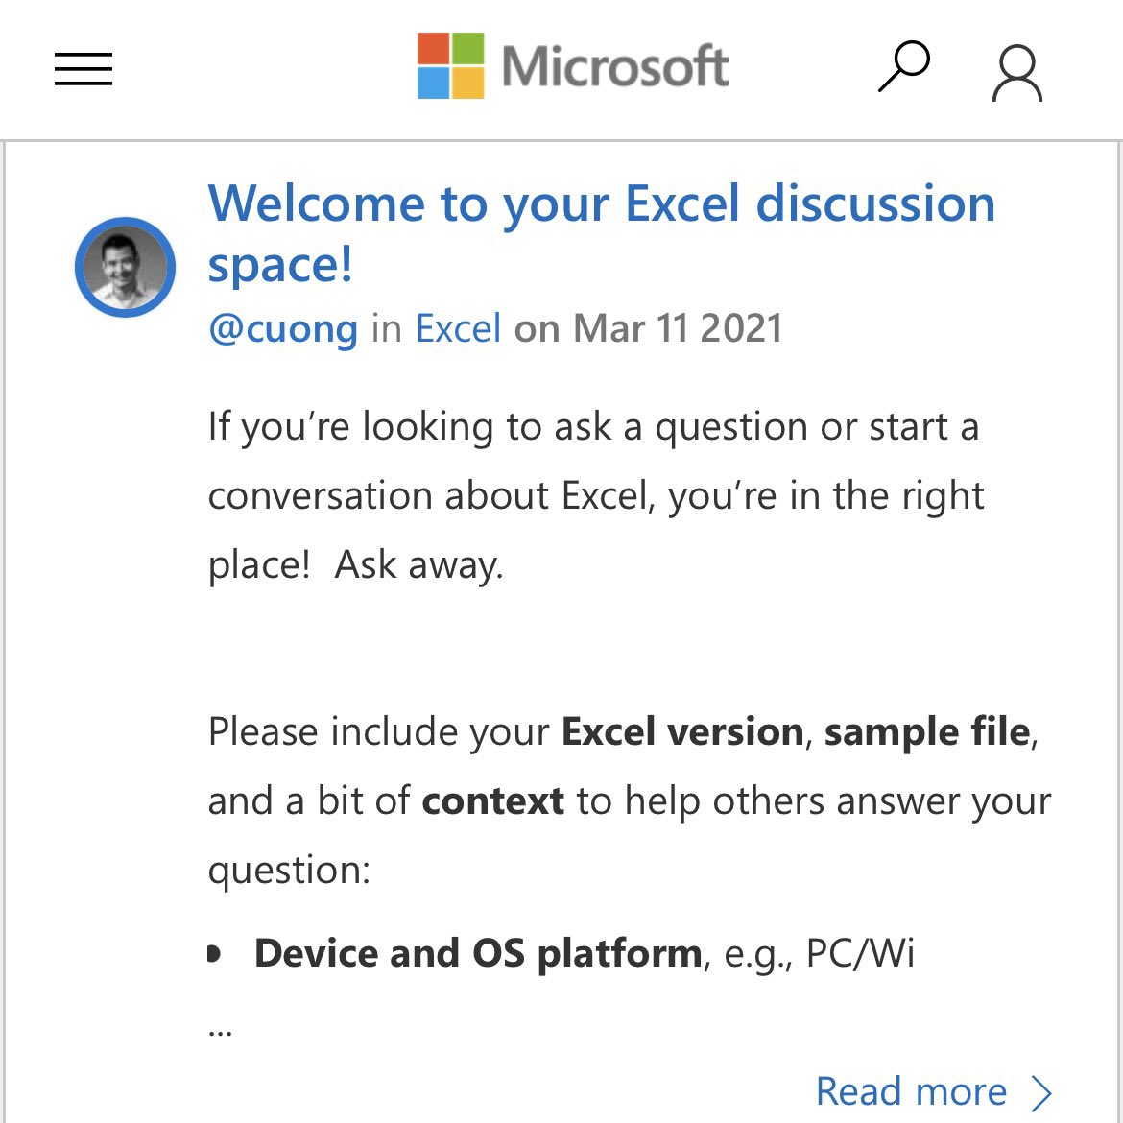Click the paragraph starting "If you're looking to ask"
This screenshot has height=1123, width=1123.
pos(596,495)
